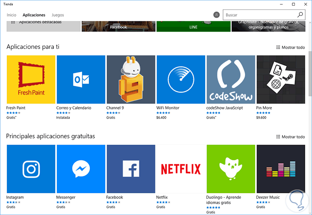312x215 pixels.
Task: Switch to the Juegos tab
Action: click(x=58, y=15)
